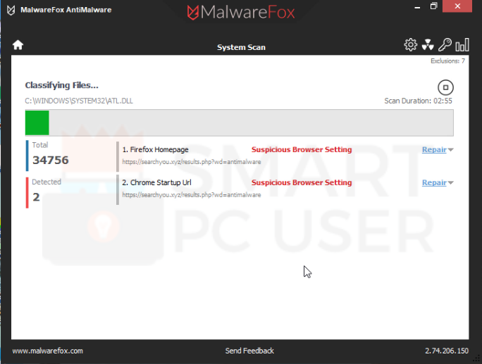This screenshot has height=364, width=482.
Task: Expand Repair options for Chrome Startup Url
Action: tap(451, 183)
